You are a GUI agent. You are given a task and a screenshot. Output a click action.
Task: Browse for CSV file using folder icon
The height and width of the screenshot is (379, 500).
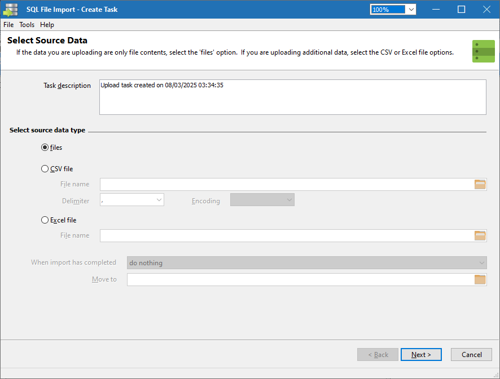480,184
